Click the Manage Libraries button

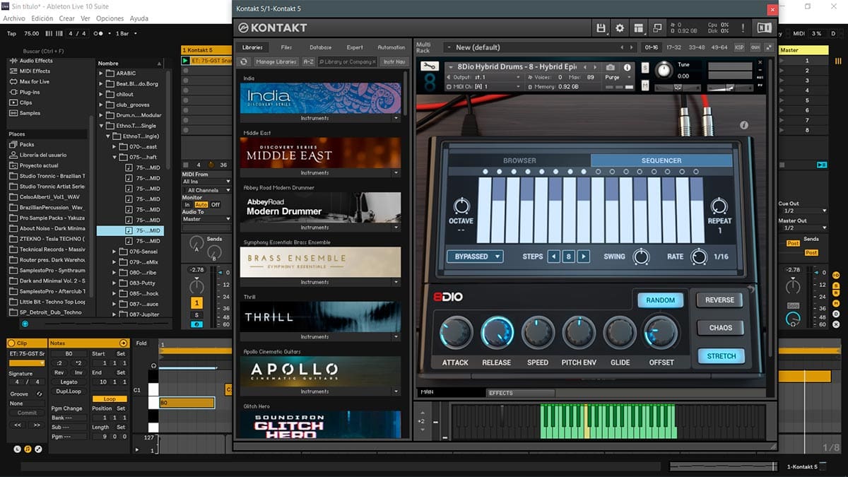pos(276,61)
